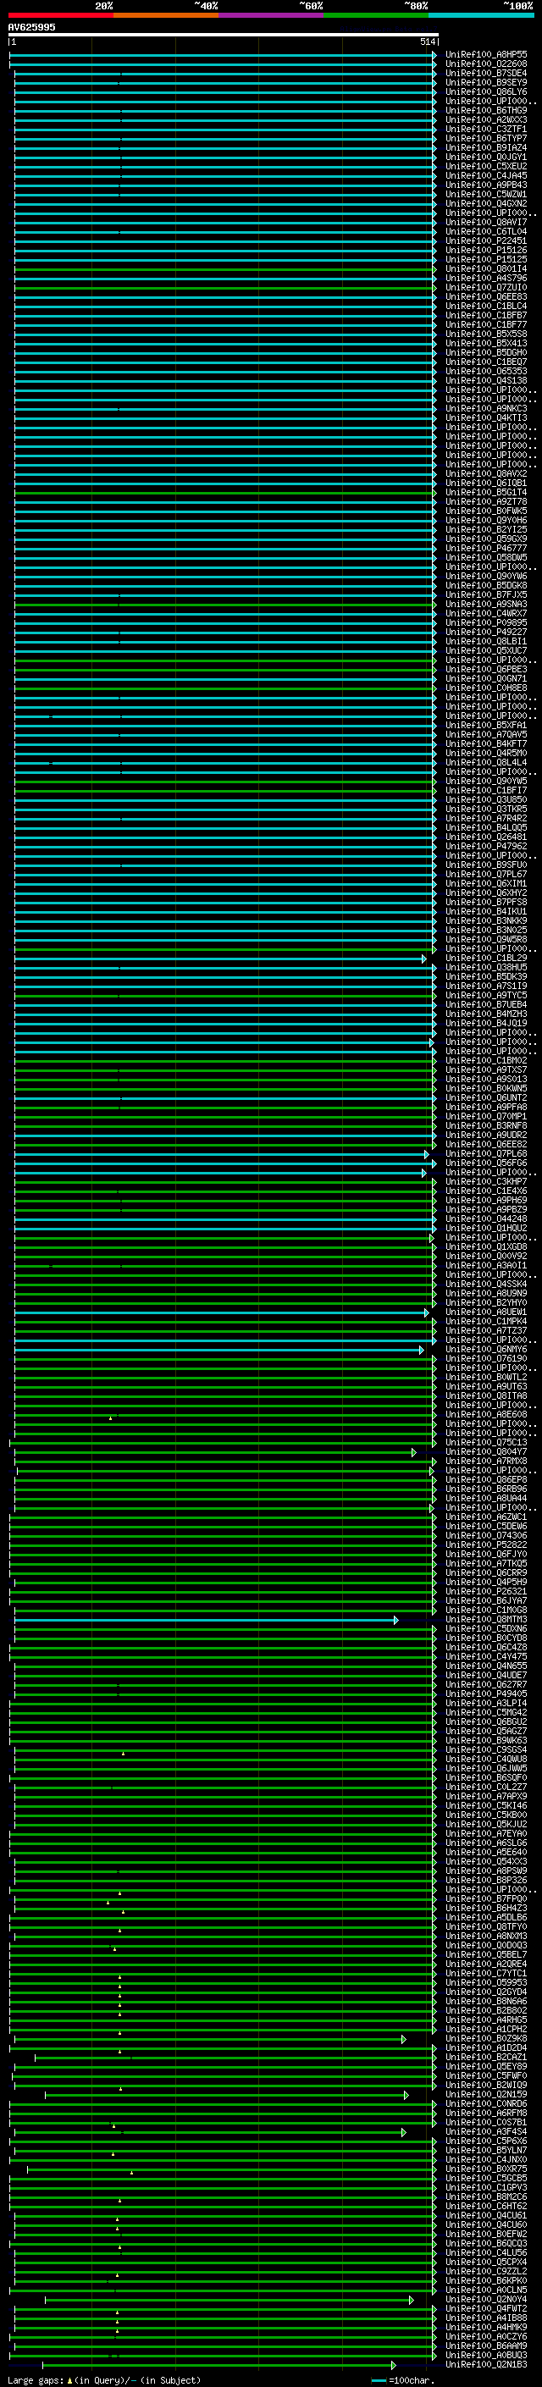Click the green ~80% identity legend segment

tap(376, 16)
